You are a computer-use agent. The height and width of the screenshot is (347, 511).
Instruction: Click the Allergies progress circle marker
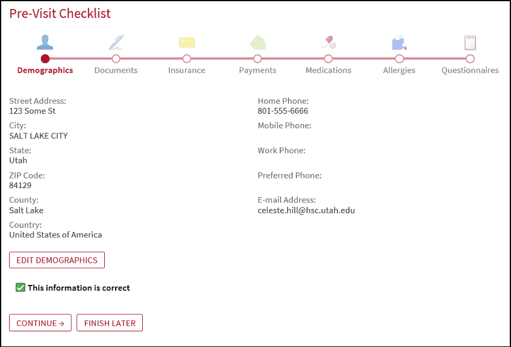pyautogui.click(x=399, y=58)
